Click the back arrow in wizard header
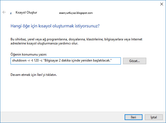Viewport: 166px width, 123px height. click(x=4, y=12)
